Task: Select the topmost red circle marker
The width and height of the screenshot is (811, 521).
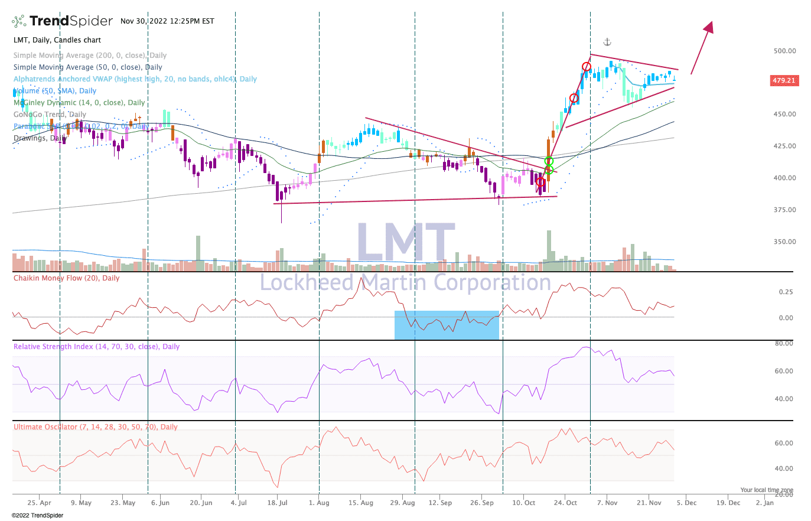Action: (x=587, y=67)
